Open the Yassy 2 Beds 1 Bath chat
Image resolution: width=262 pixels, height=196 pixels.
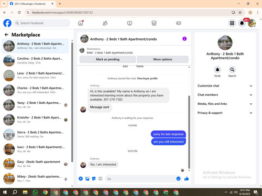[36, 105]
